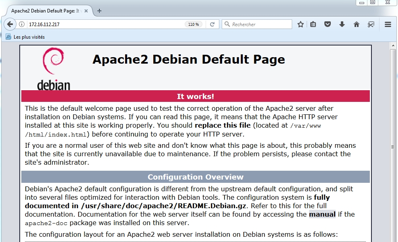The height and width of the screenshot is (242, 398).
Task: Save page to Pocket icon
Action: point(328,25)
